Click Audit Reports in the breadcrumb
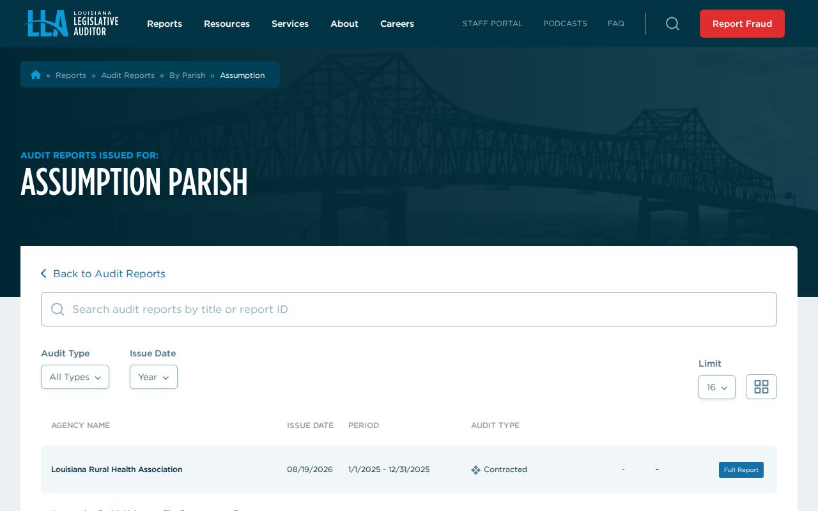818x511 pixels. click(x=128, y=75)
